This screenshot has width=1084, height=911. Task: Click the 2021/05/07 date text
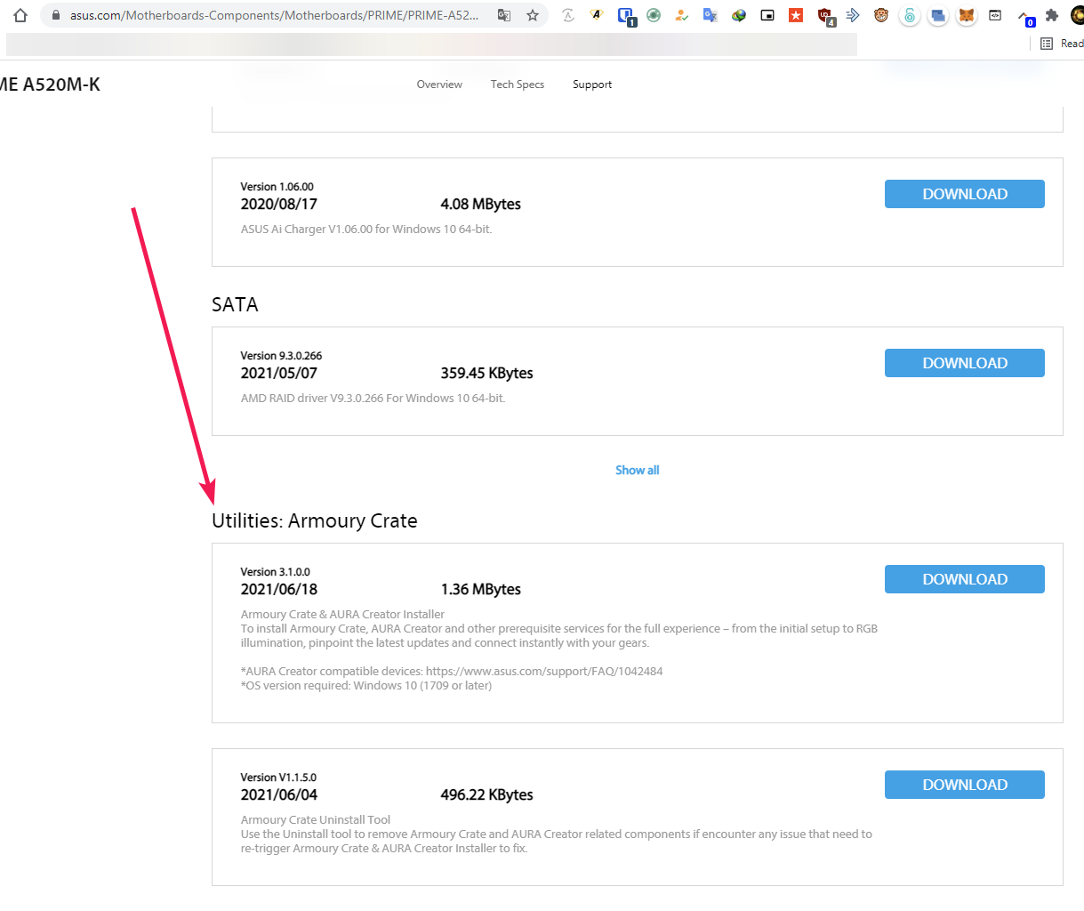point(279,373)
